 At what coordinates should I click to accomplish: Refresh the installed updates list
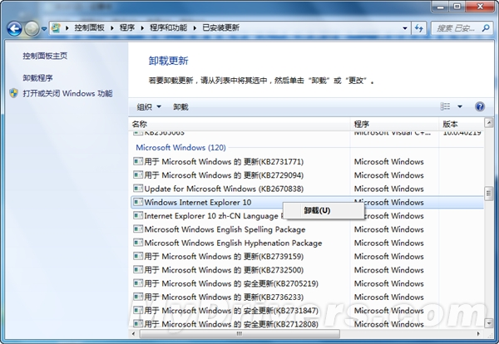tap(419, 28)
